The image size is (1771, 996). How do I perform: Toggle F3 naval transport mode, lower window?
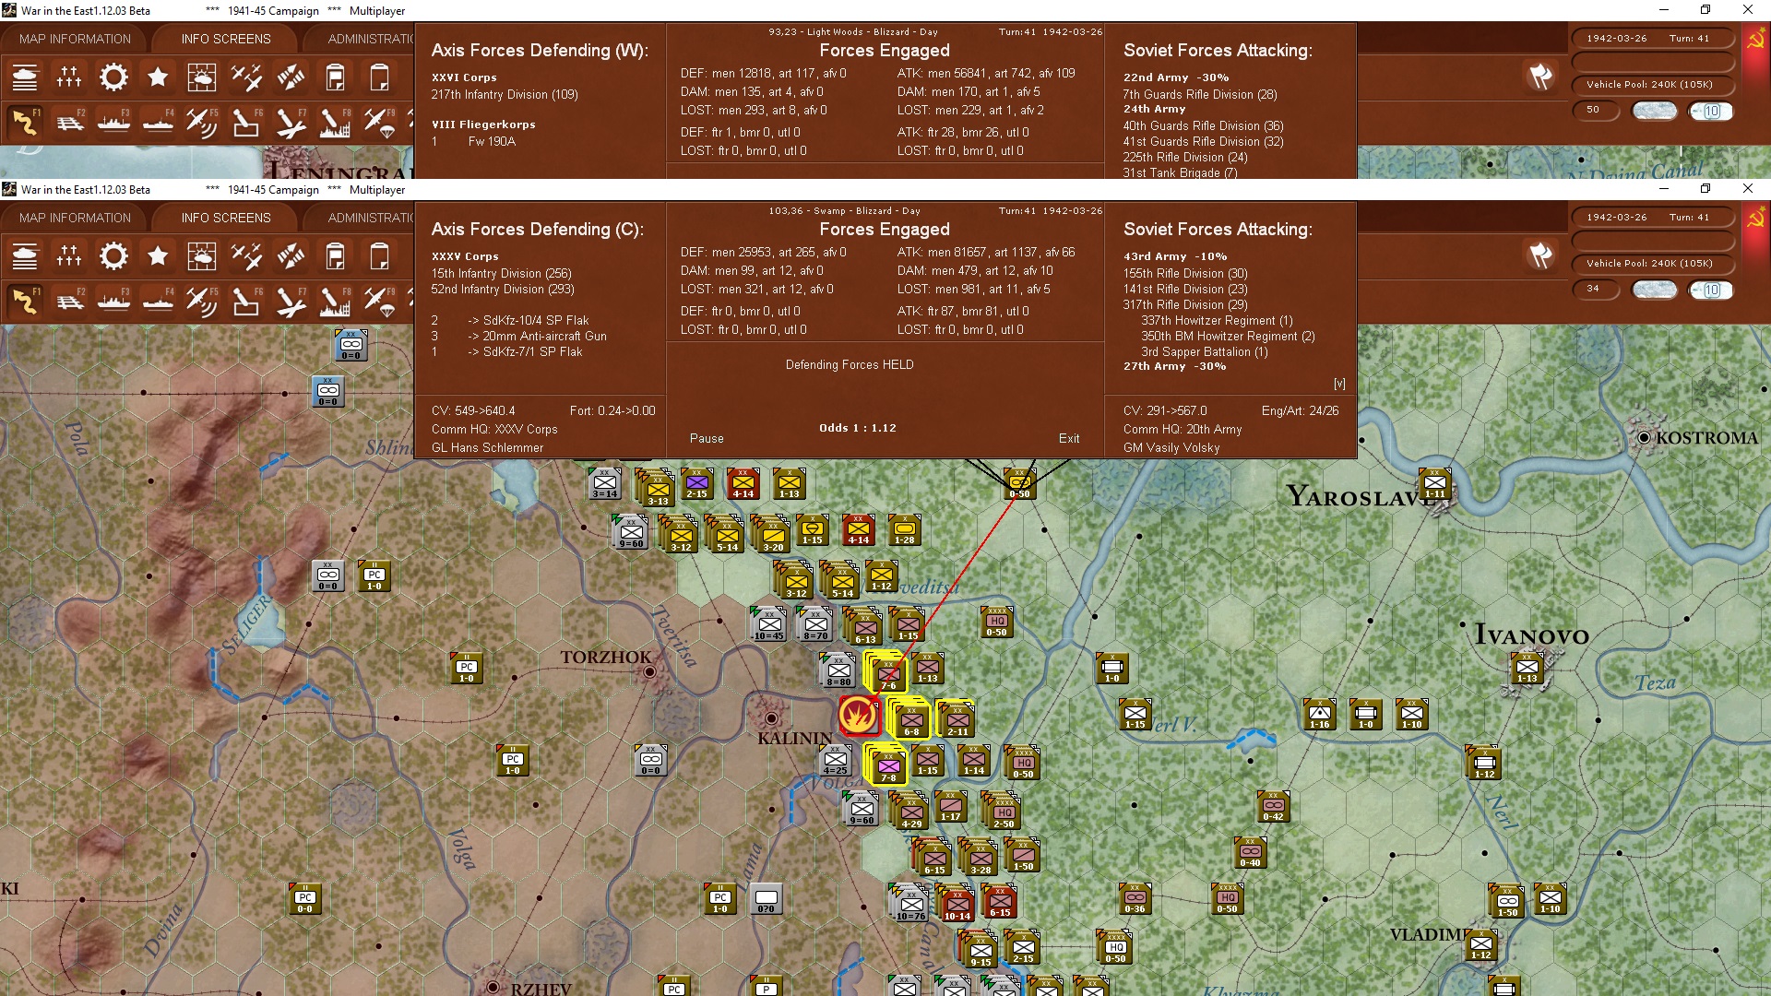point(113,301)
